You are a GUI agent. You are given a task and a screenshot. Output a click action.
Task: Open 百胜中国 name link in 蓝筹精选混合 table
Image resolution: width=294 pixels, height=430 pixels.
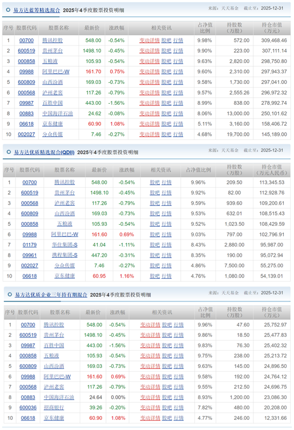click(52, 103)
